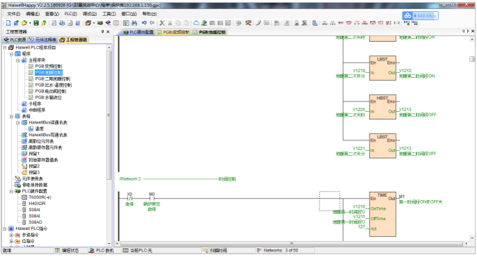The width and height of the screenshot is (477, 257).
Task: Select the H40XDR hardware module
Action: click(x=37, y=204)
